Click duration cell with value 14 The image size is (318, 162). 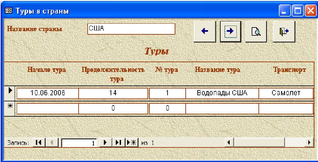(113, 93)
